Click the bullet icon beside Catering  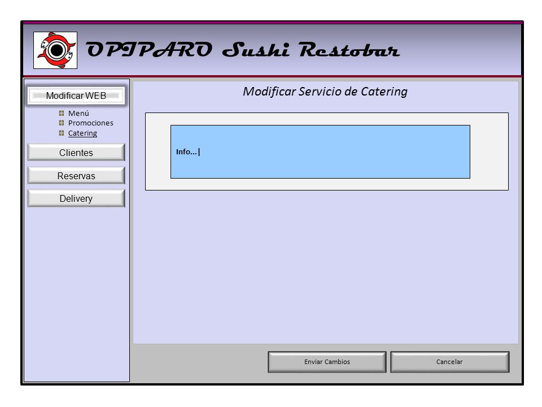click(x=62, y=133)
